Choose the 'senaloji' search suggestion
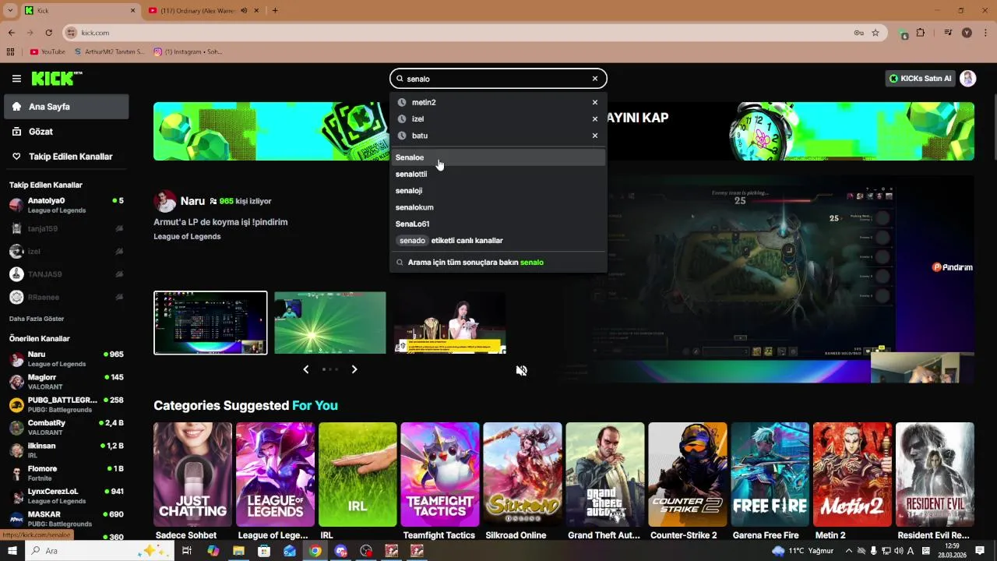The width and height of the screenshot is (997, 561). click(498, 191)
